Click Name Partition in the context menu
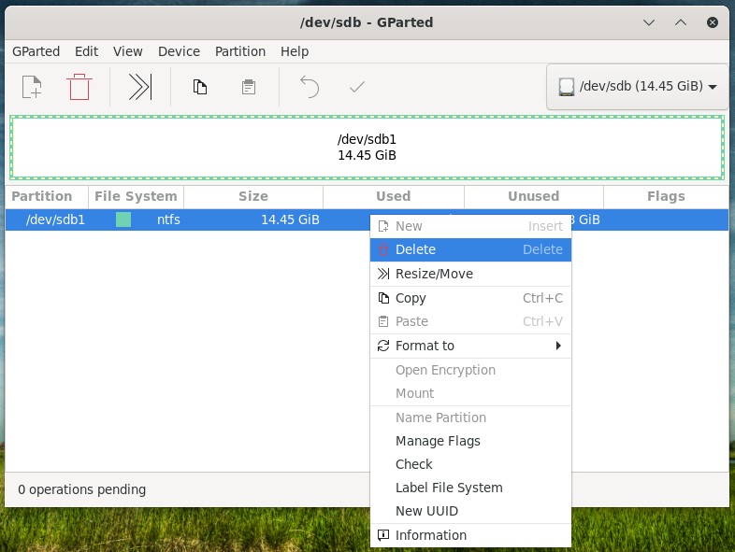 coord(470,418)
